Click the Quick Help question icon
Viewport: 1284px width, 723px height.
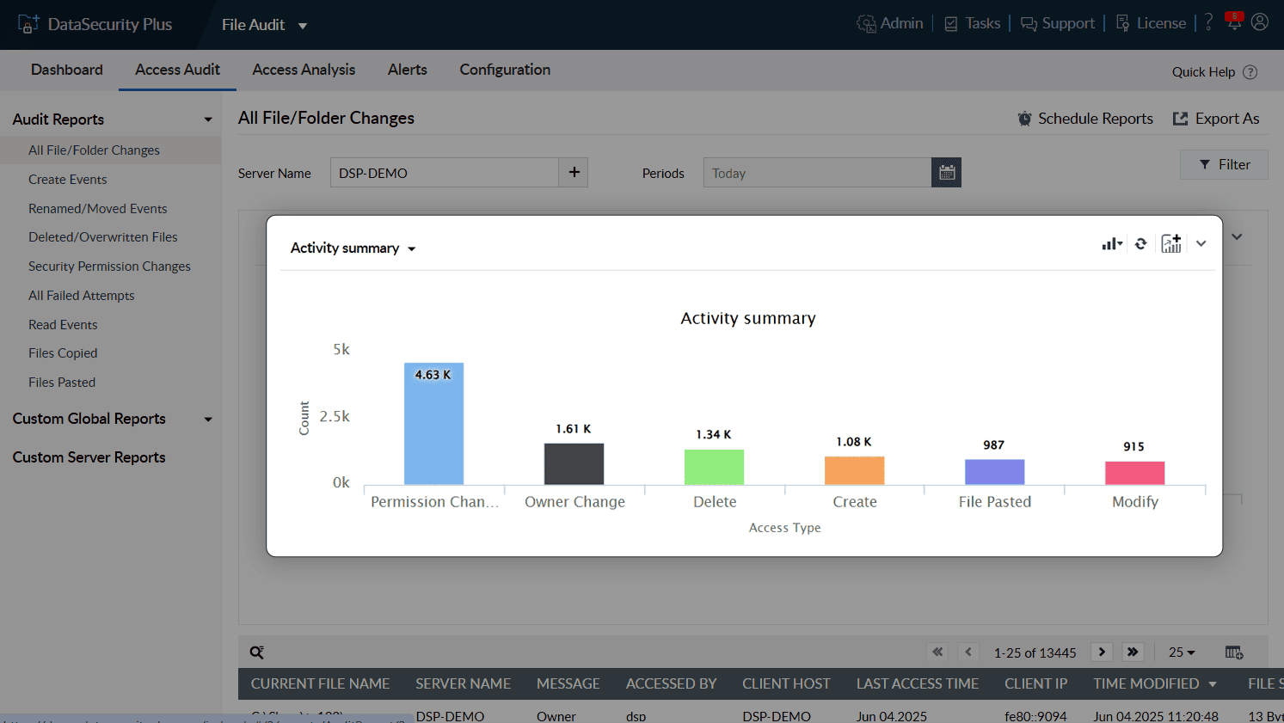[x=1250, y=72]
